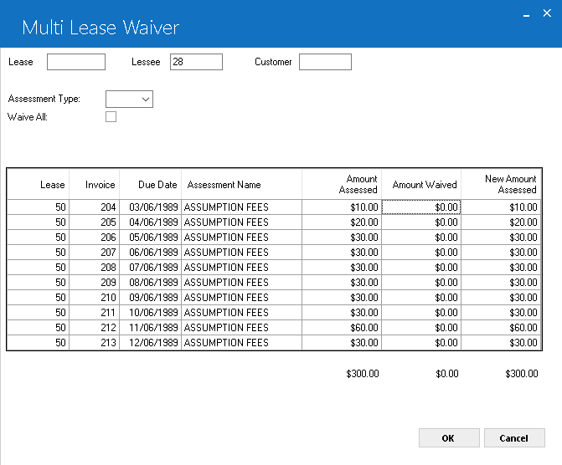This screenshot has height=465, width=562.
Task: Click the $10.00 New Amount Assessed cell
Action: 501,207
